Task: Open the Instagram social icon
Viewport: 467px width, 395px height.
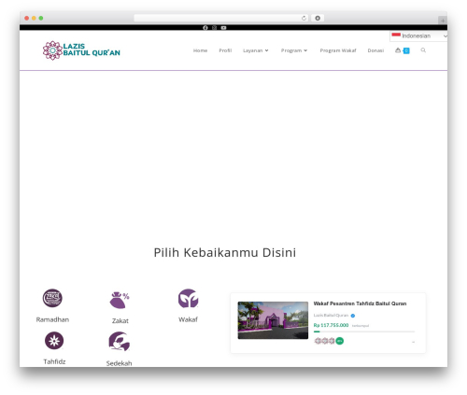Action: [x=214, y=28]
